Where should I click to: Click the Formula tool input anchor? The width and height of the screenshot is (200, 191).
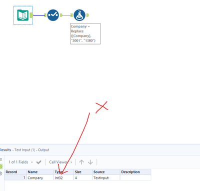71,15
